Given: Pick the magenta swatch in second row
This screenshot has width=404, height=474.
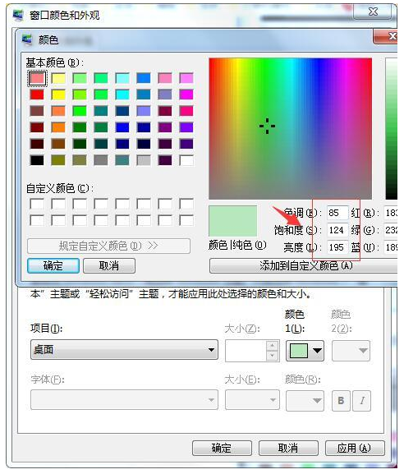Looking at the screenshot, I should pos(186,94).
